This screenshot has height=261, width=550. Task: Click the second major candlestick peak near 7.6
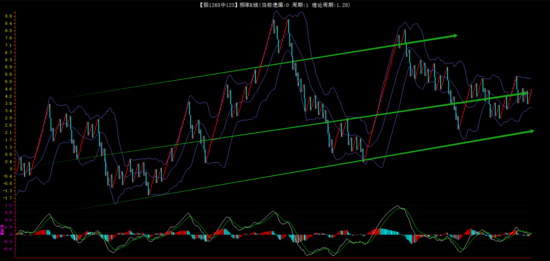click(x=405, y=30)
